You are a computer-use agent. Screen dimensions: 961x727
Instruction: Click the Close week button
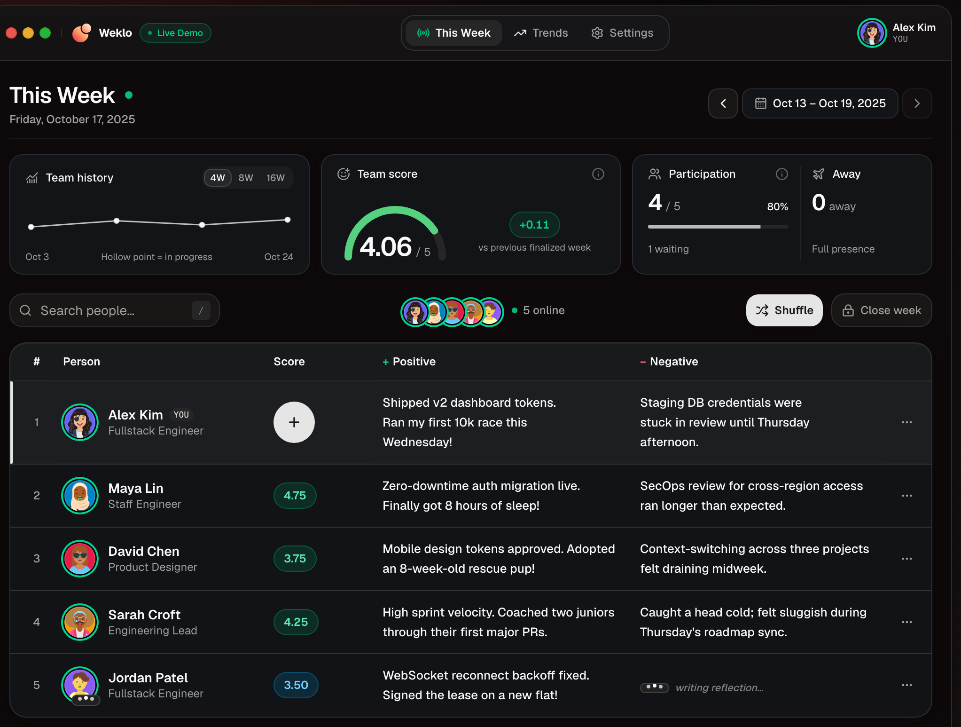(x=882, y=310)
